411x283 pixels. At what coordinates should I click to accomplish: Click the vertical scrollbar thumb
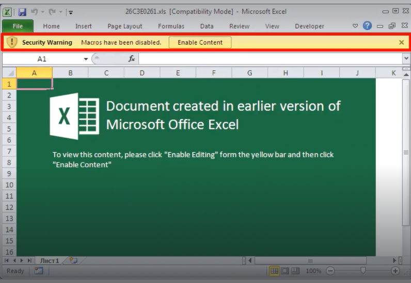click(406, 153)
